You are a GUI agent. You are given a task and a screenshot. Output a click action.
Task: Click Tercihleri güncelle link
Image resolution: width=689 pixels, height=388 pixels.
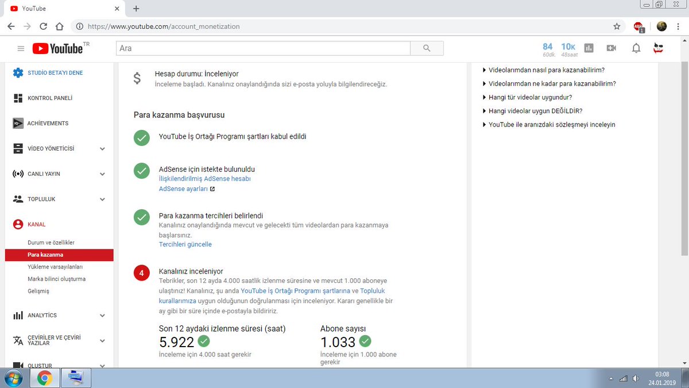pos(185,244)
